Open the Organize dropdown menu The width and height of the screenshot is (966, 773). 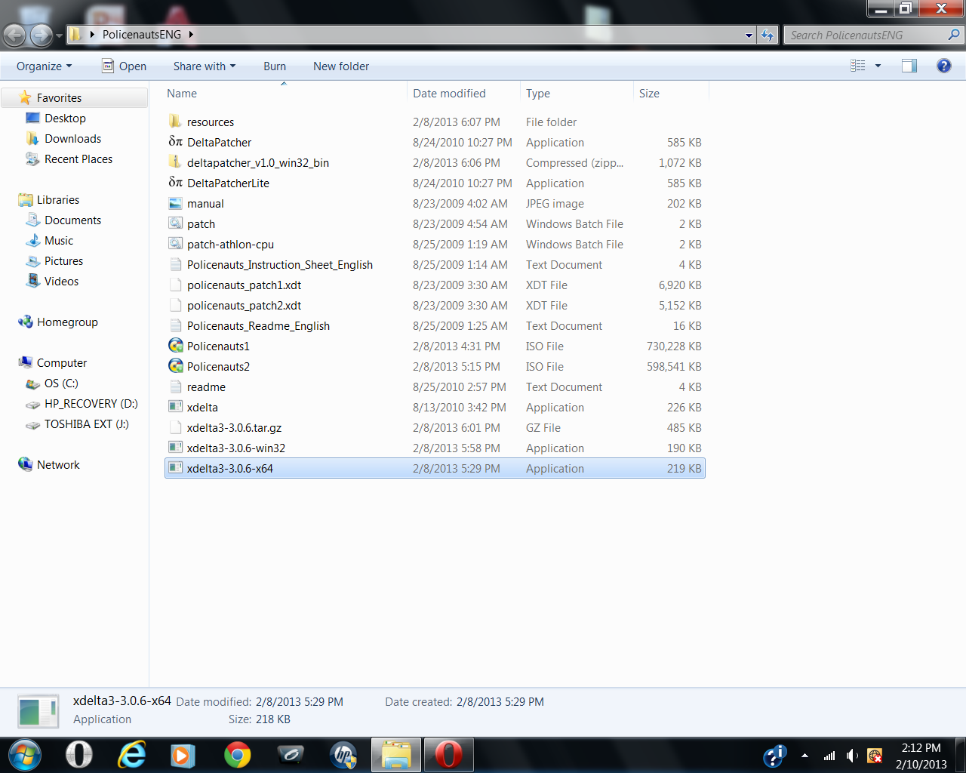click(44, 66)
